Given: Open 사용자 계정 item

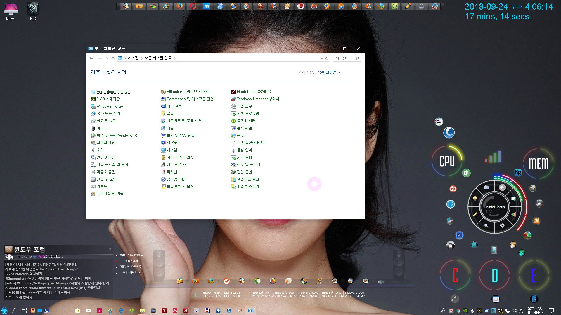Looking at the screenshot, I should coord(103,143).
